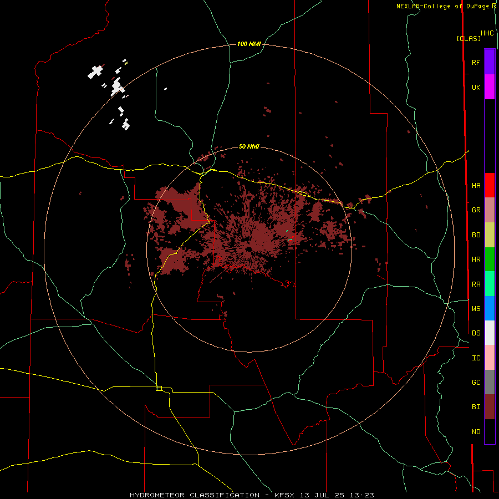Click the GC legend label
Screen dimensions: 499x499
[x=476, y=382]
